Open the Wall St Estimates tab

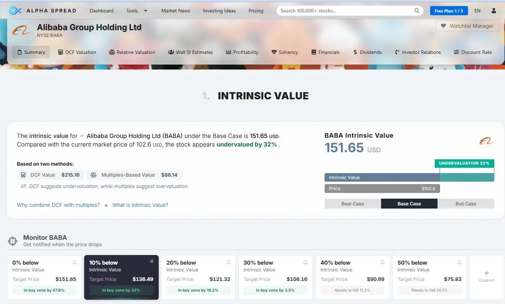[x=190, y=52]
